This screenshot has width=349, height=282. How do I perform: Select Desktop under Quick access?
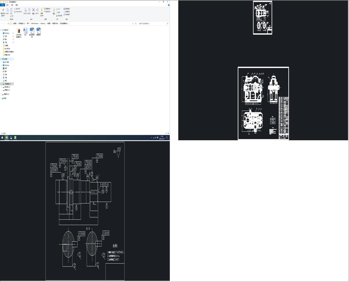click(x=7, y=33)
